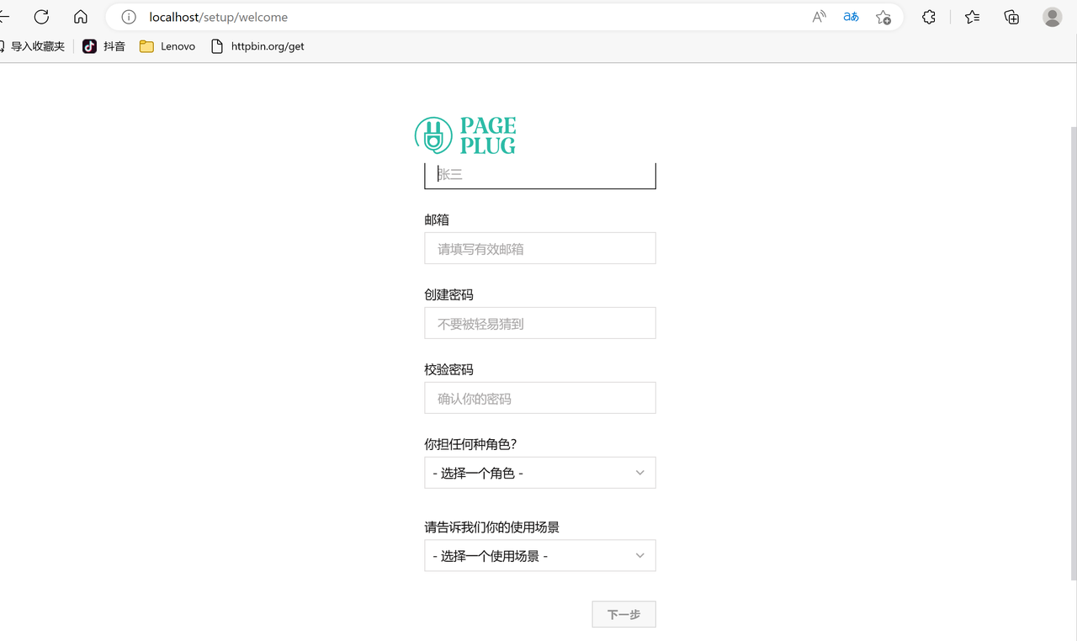Open the 选择一个使用场景 dropdown
Viewport: 1077px width, 641px height.
(x=540, y=555)
